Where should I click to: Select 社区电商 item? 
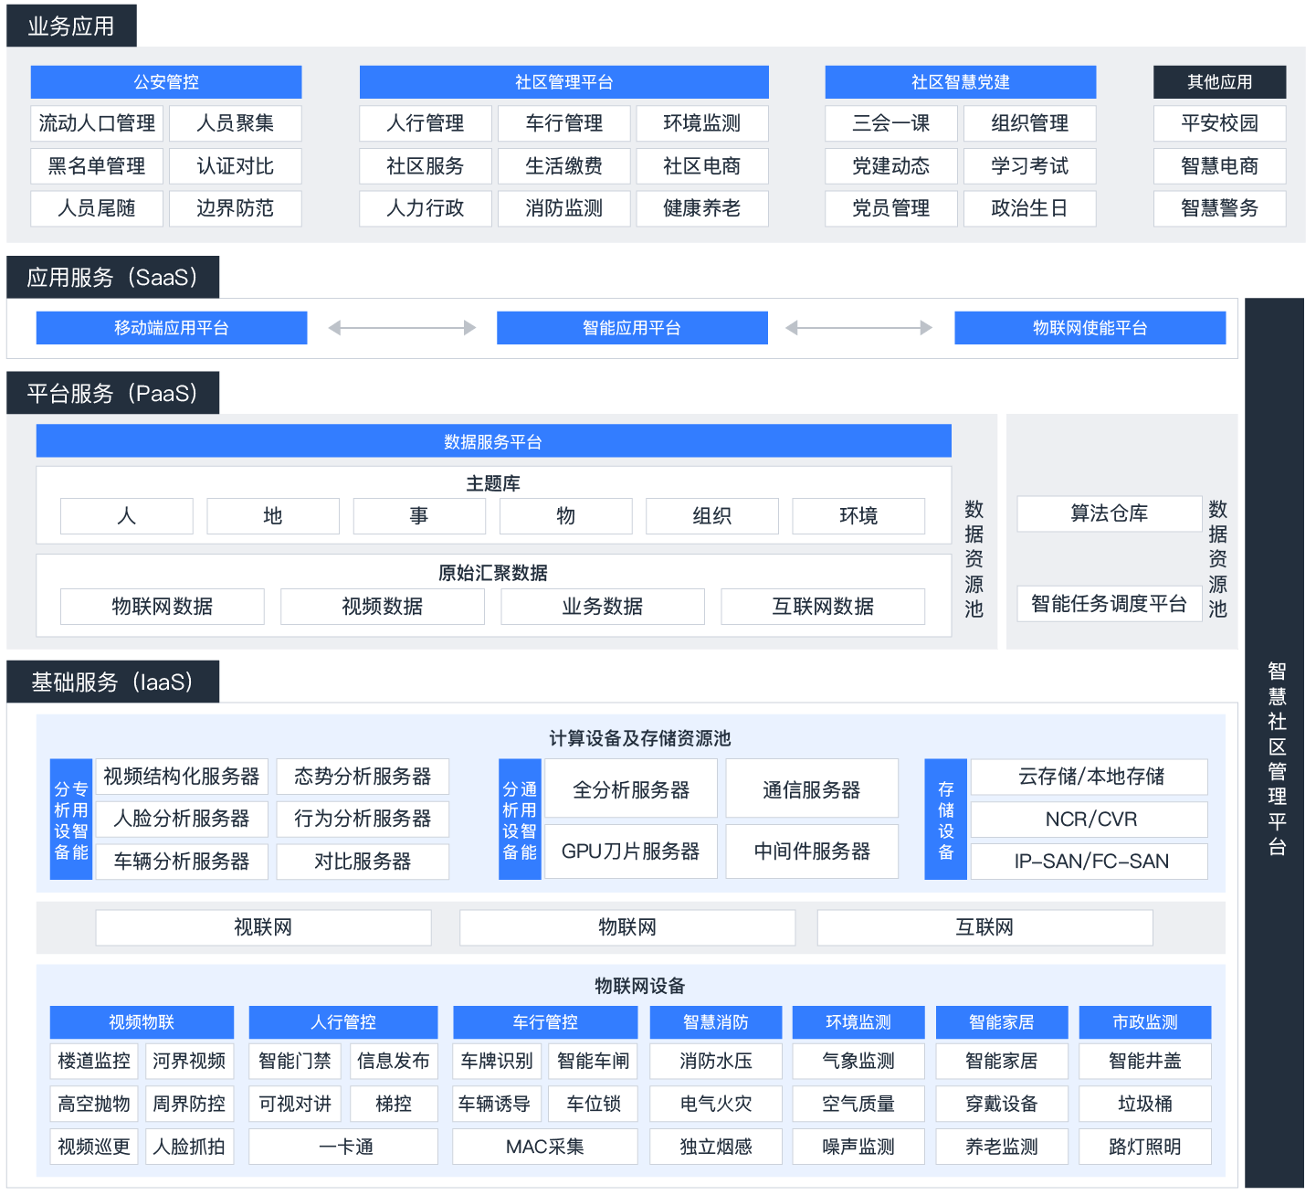[702, 166]
